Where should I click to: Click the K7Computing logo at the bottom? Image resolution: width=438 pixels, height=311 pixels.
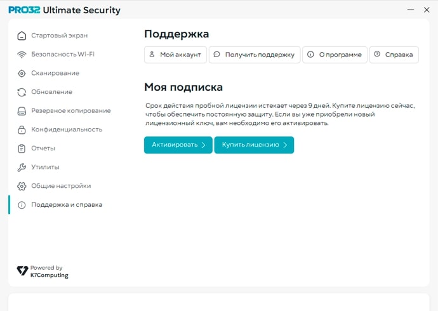coord(42,272)
